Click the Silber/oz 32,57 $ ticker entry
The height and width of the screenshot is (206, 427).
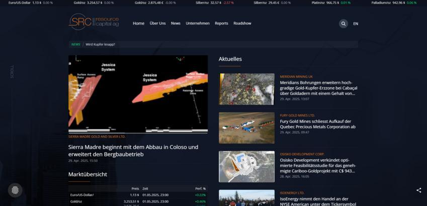(215, 3)
